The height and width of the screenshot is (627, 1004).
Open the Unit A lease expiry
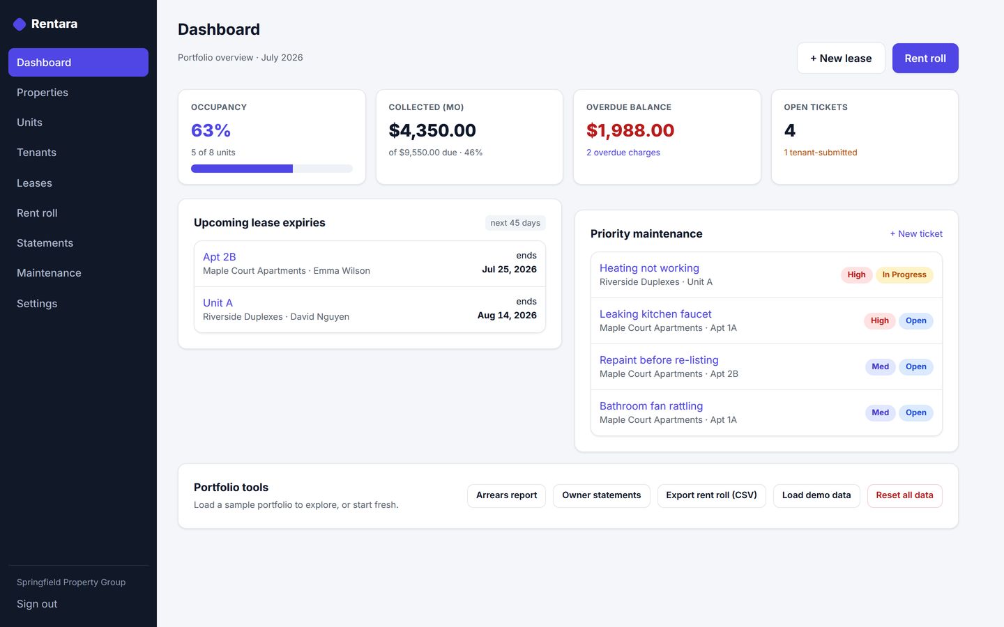pyautogui.click(x=218, y=303)
